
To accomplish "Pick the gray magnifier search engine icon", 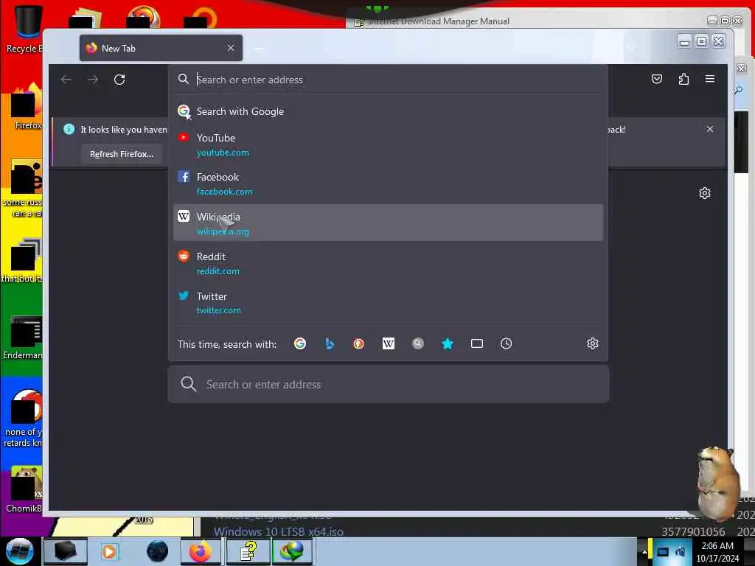I will [x=418, y=343].
